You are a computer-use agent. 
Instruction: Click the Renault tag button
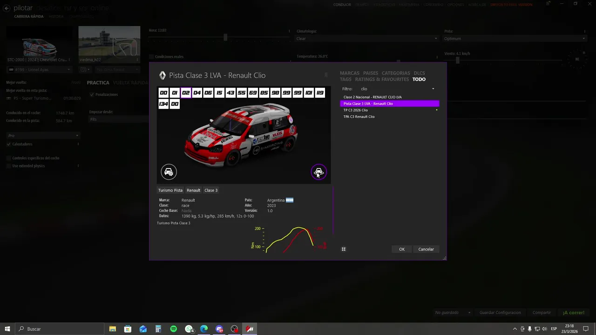tap(193, 190)
